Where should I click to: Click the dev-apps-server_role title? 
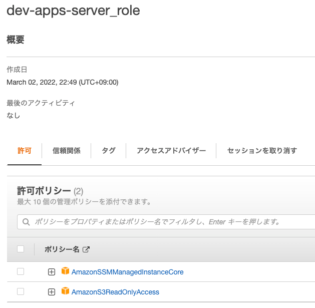click(73, 11)
